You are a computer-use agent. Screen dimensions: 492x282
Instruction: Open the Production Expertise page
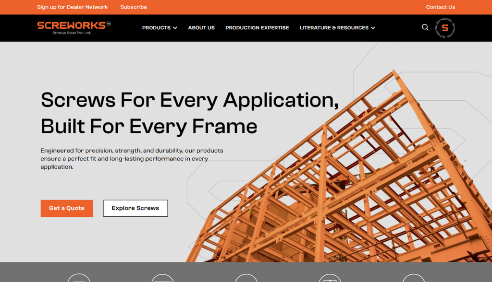tap(257, 28)
